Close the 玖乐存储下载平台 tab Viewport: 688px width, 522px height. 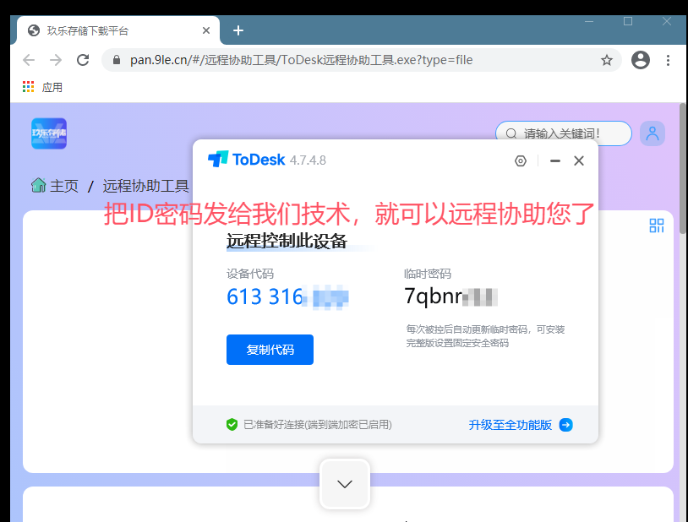[x=206, y=30]
